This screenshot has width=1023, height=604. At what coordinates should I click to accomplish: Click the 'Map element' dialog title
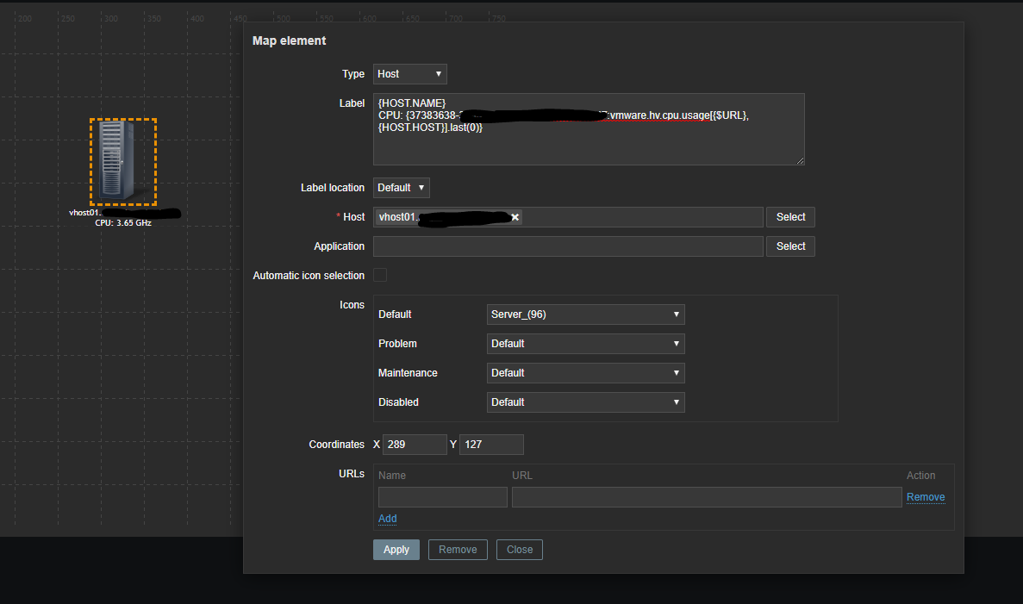click(x=289, y=41)
